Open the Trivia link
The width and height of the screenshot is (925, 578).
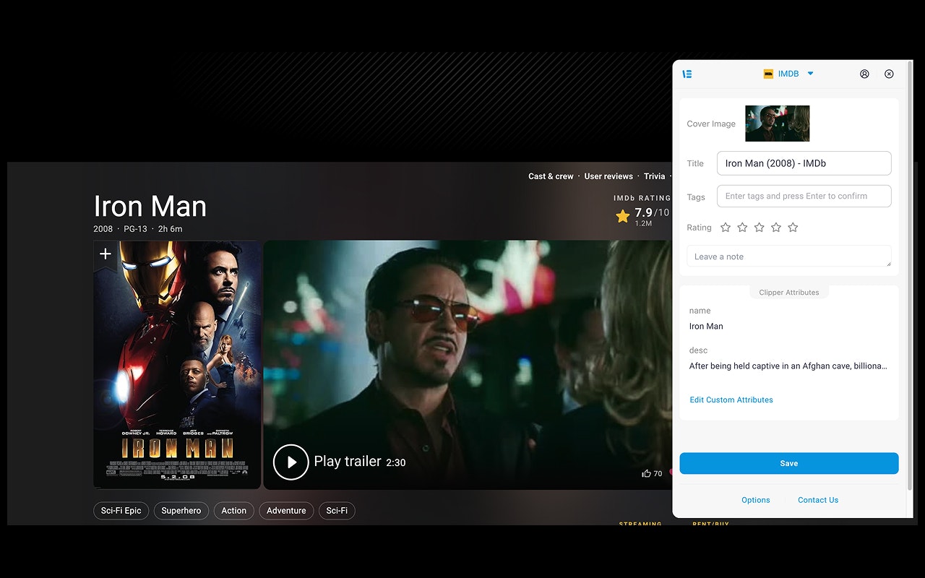coord(654,176)
